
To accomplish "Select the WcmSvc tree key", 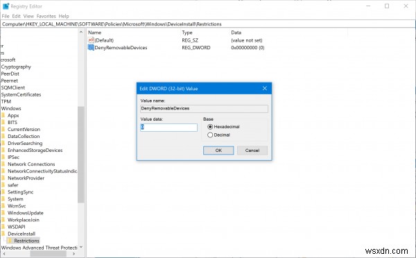I will (17, 206).
